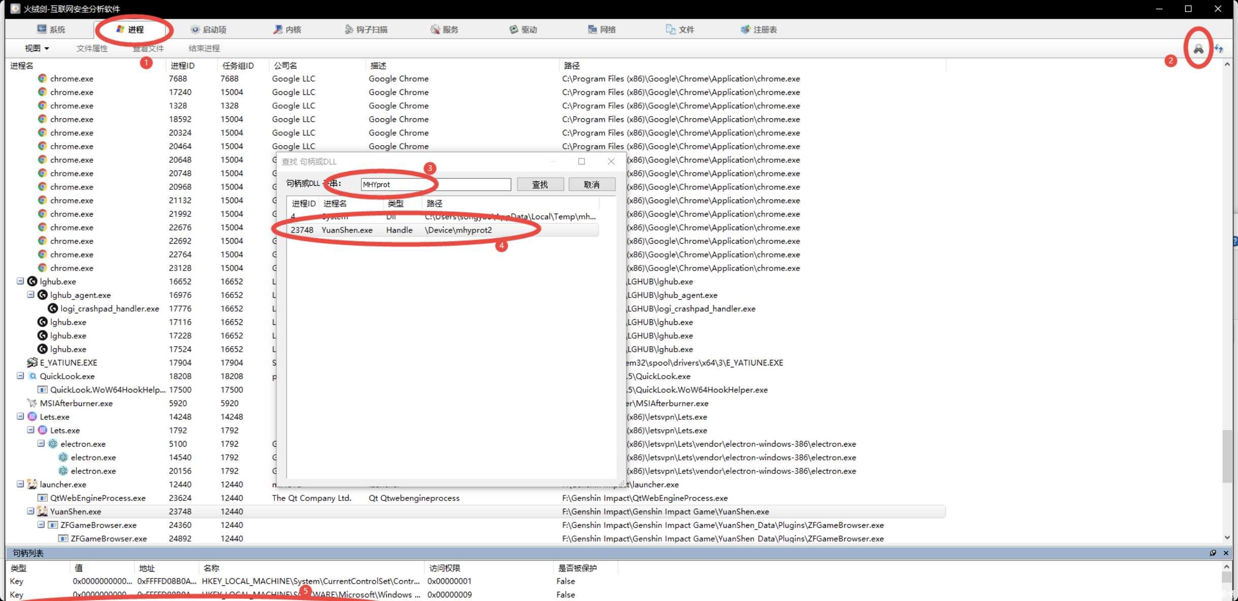Image resolution: width=1238 pixels, height=601 pixels.
Task: Click the 查找 button in search dialog
Action: coord(540,184)
